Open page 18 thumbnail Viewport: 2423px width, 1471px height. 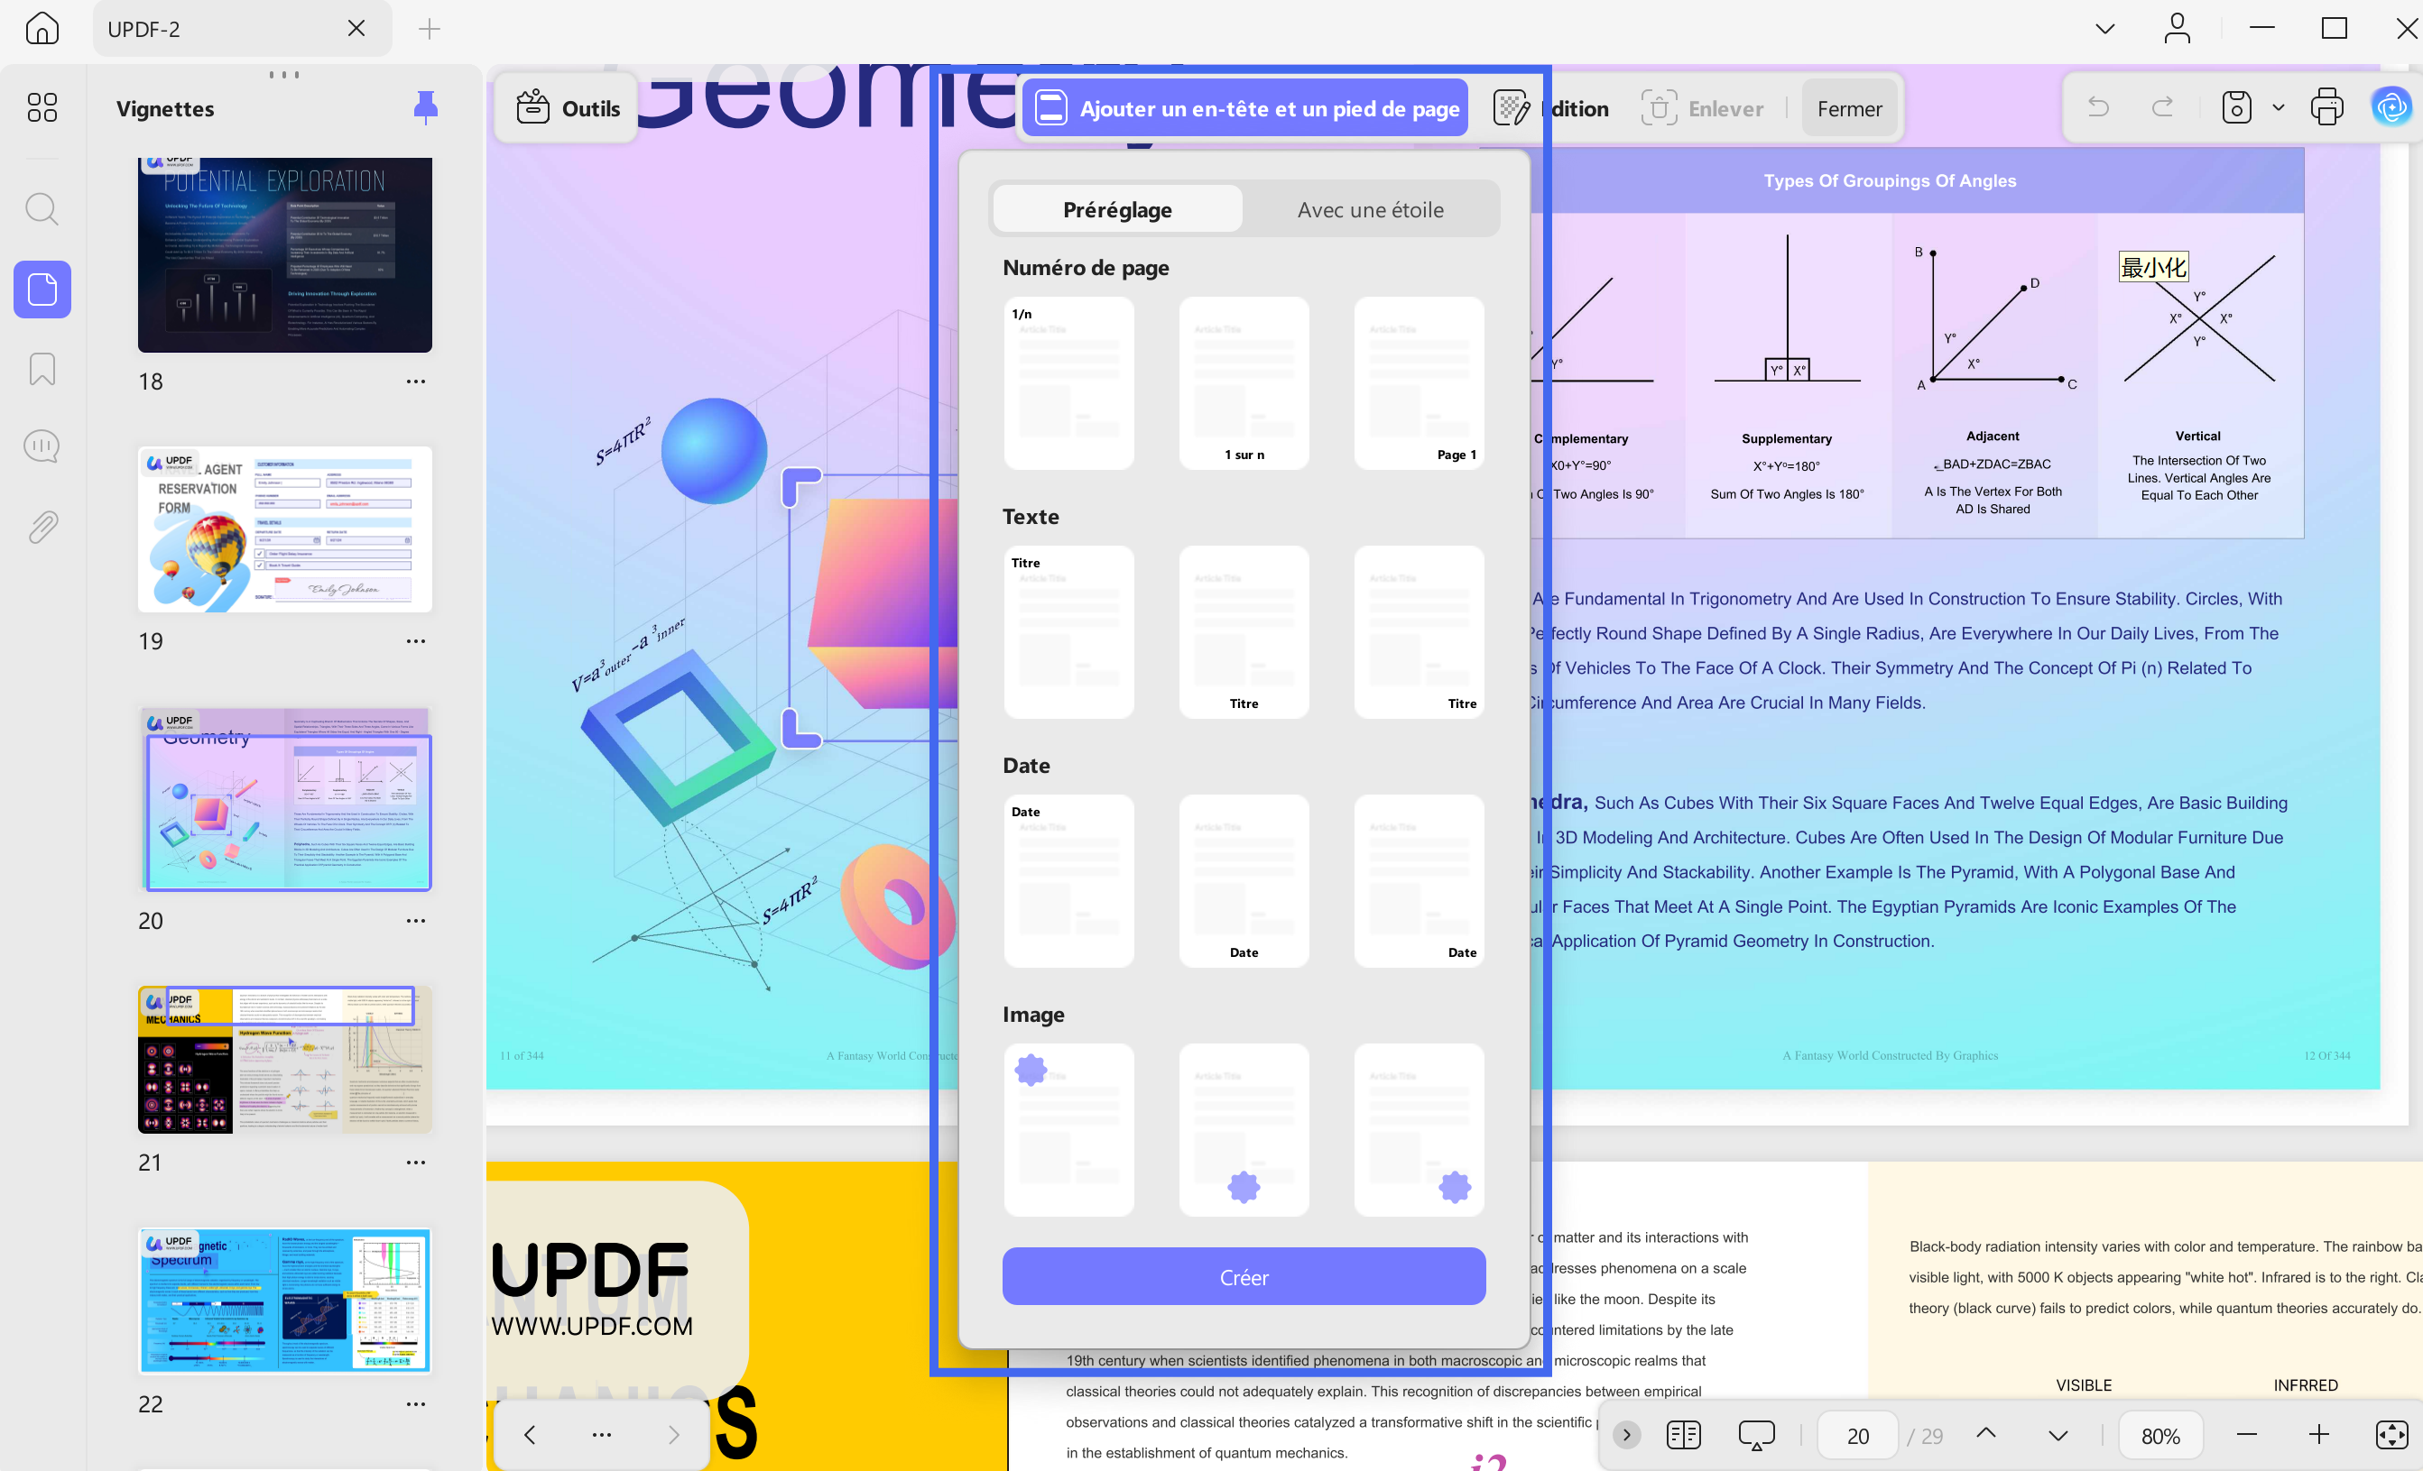(x=285, y=254)
